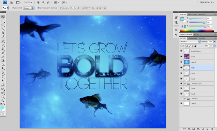The width and height of the screenshot is (217, 131).
Task: Add a layer style with fx button
Action: pos(189,129)
